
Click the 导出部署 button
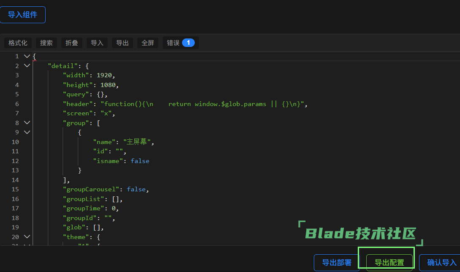tap(337, 263)
